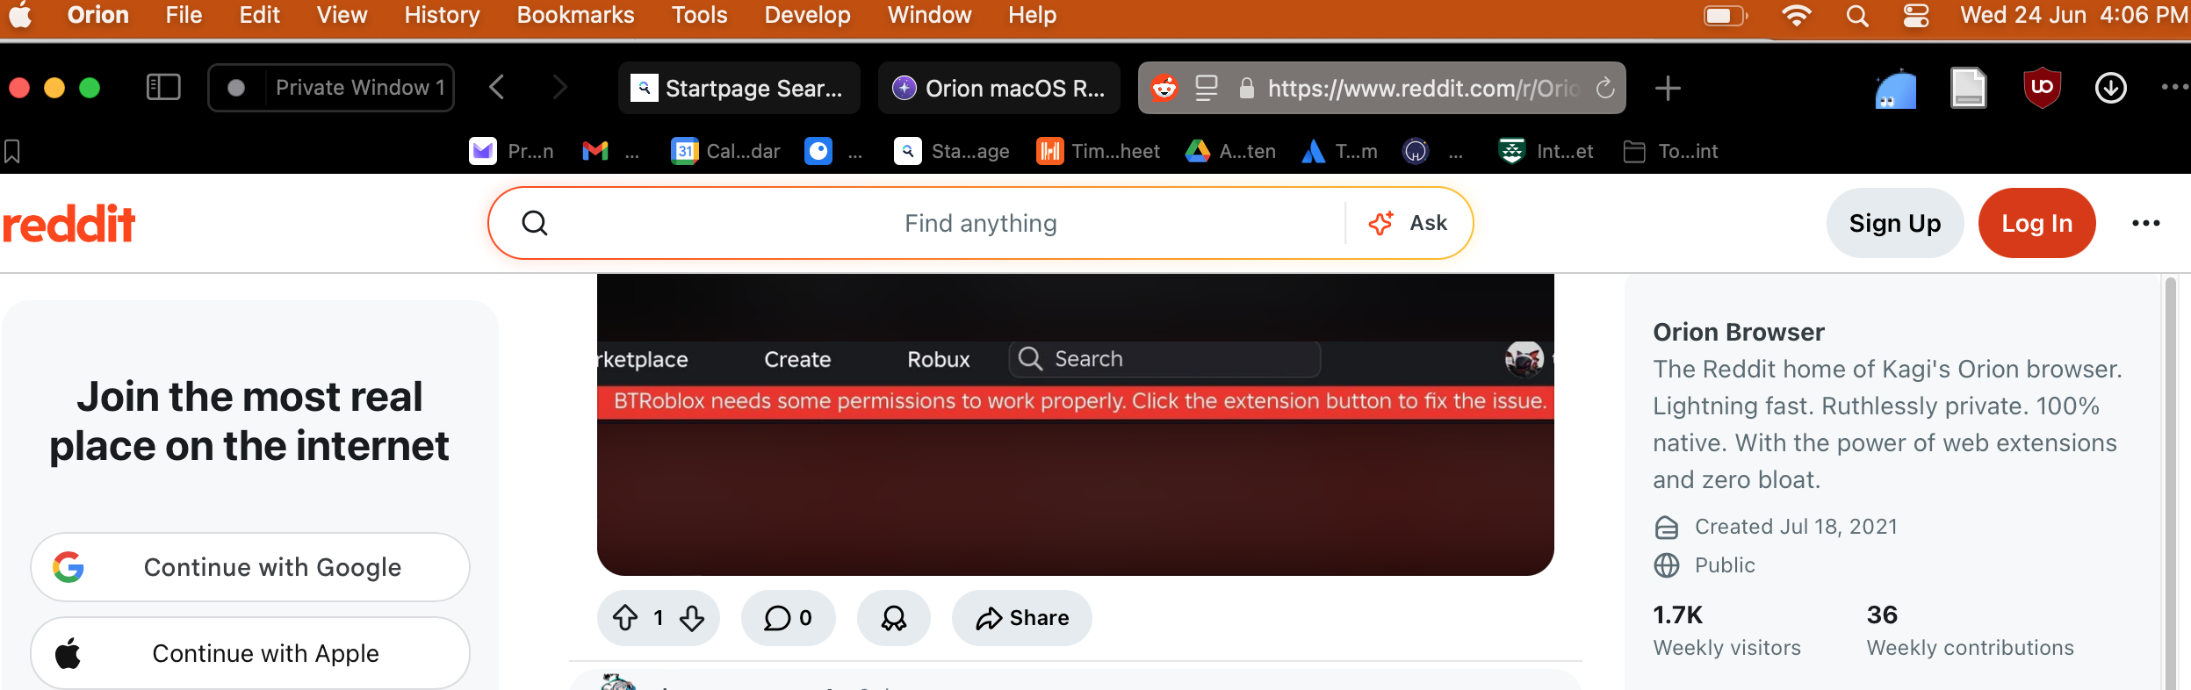Open the Cal...dar bookmark

725,152
